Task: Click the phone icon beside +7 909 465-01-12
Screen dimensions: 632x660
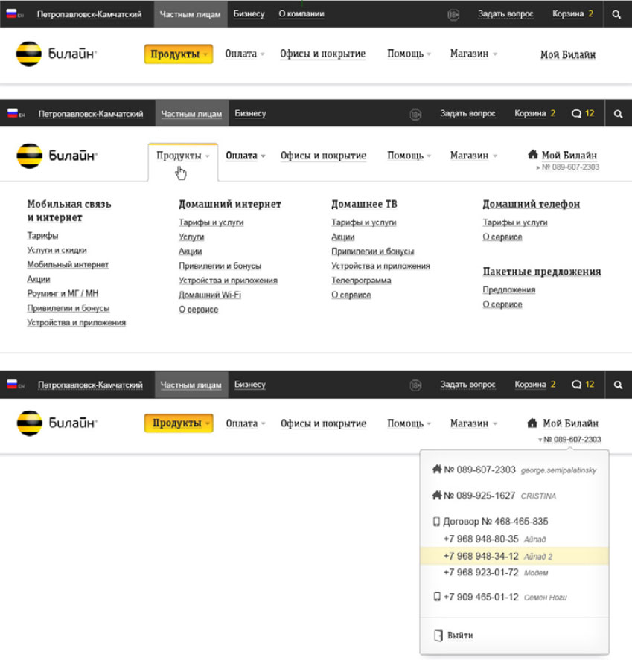Action: coord(437,597)
